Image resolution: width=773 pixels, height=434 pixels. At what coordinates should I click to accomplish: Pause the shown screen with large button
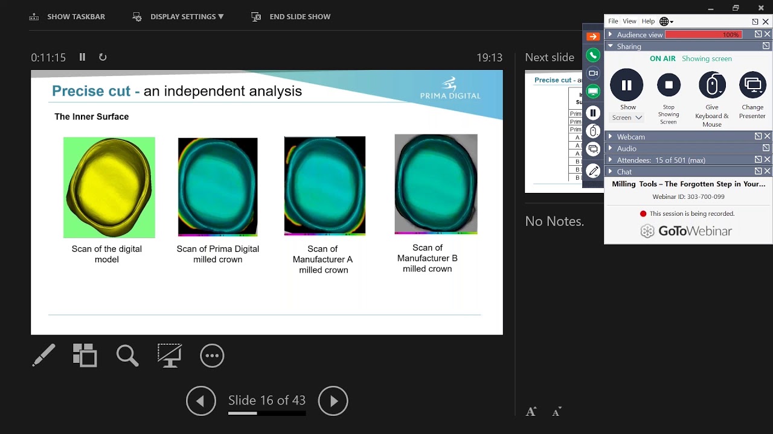627,85
